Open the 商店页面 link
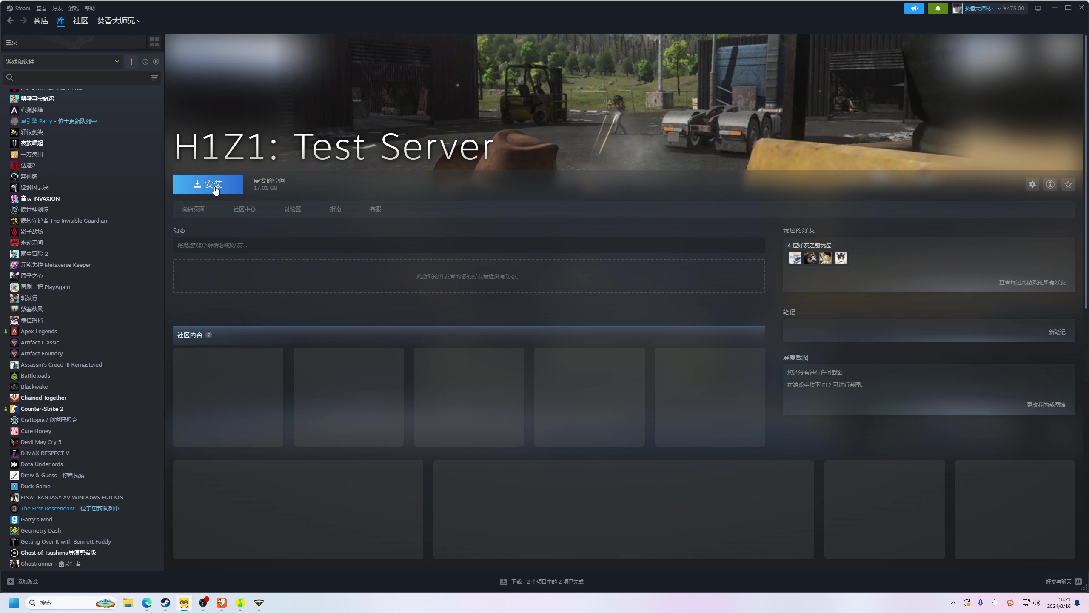 click(x=193, y=209)
